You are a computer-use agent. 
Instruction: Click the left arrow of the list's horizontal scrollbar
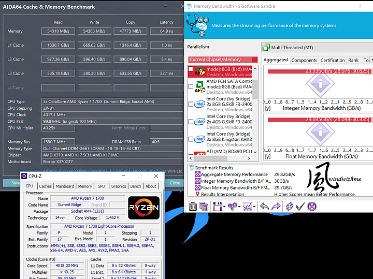pyautogui.click(x=191, y=158)
